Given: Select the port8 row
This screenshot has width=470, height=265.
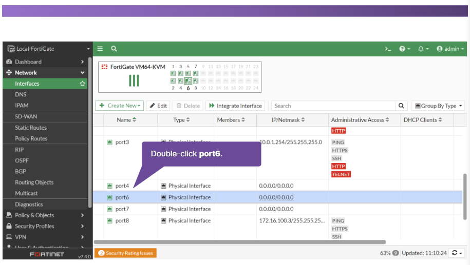Looking at the screenshot, I should [x=277, y=227].
